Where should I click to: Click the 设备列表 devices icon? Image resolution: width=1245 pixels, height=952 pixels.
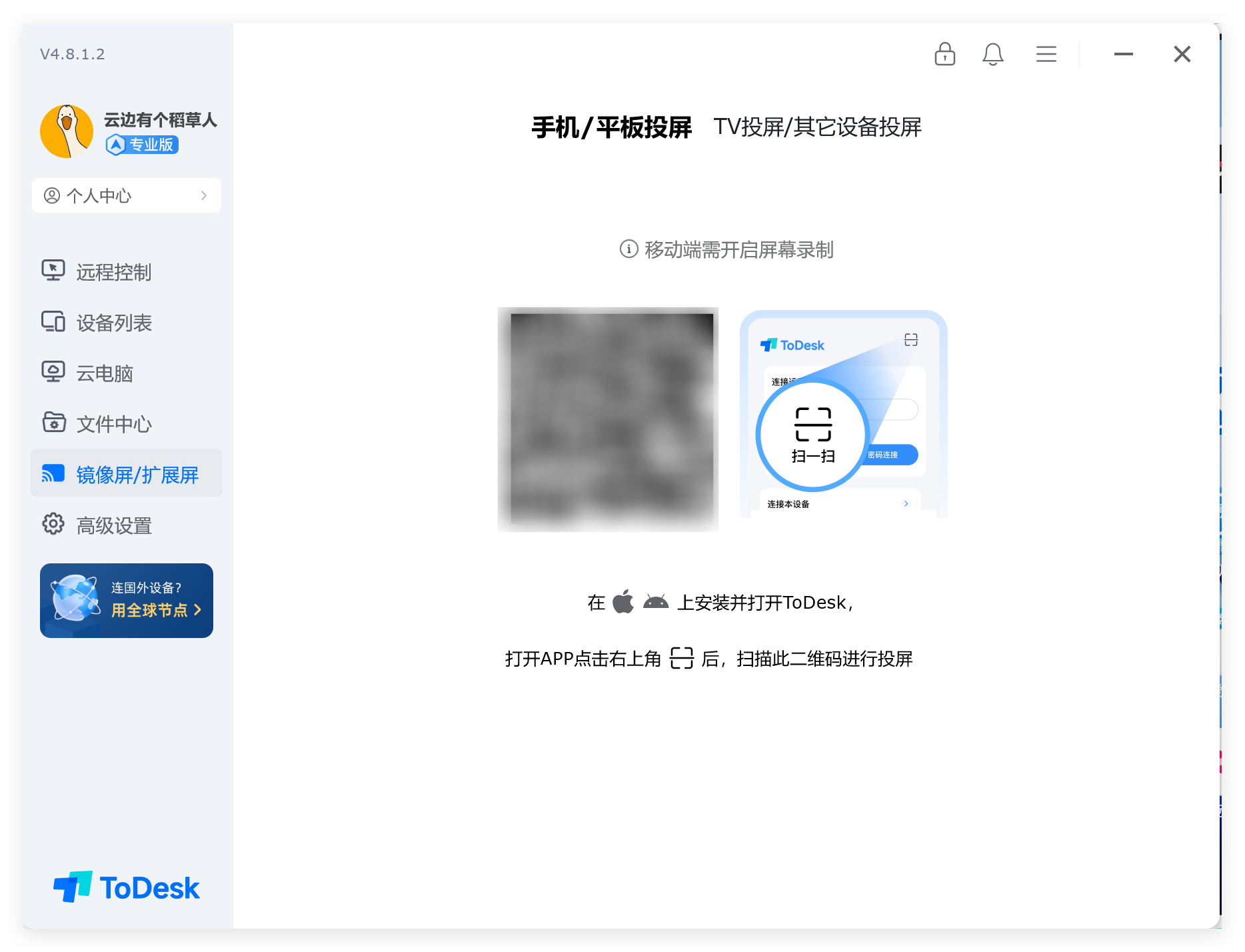[53, 321]
